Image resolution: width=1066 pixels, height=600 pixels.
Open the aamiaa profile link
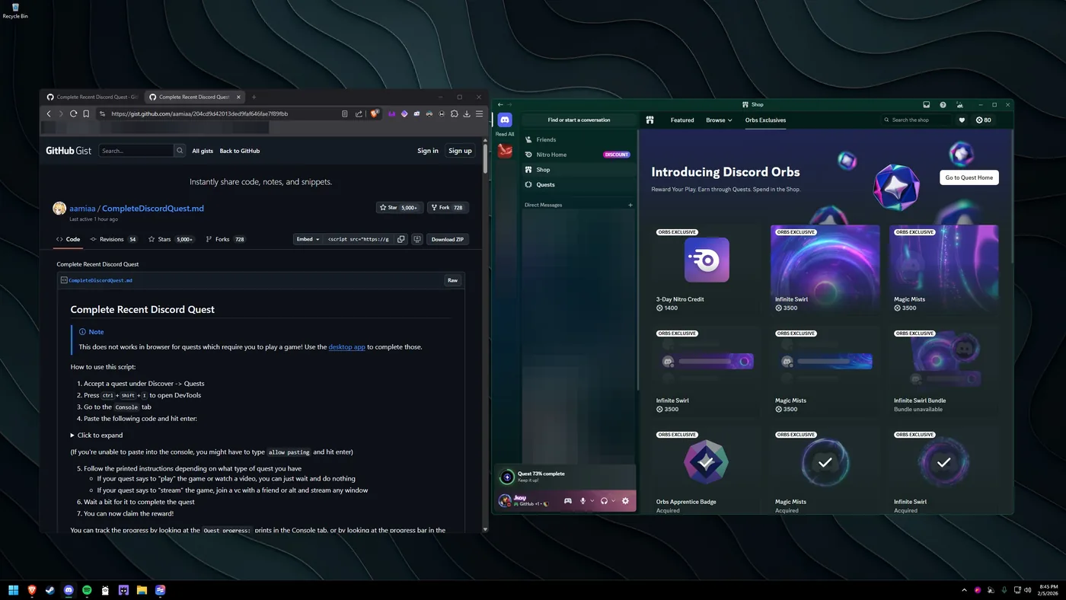(83, 209)
